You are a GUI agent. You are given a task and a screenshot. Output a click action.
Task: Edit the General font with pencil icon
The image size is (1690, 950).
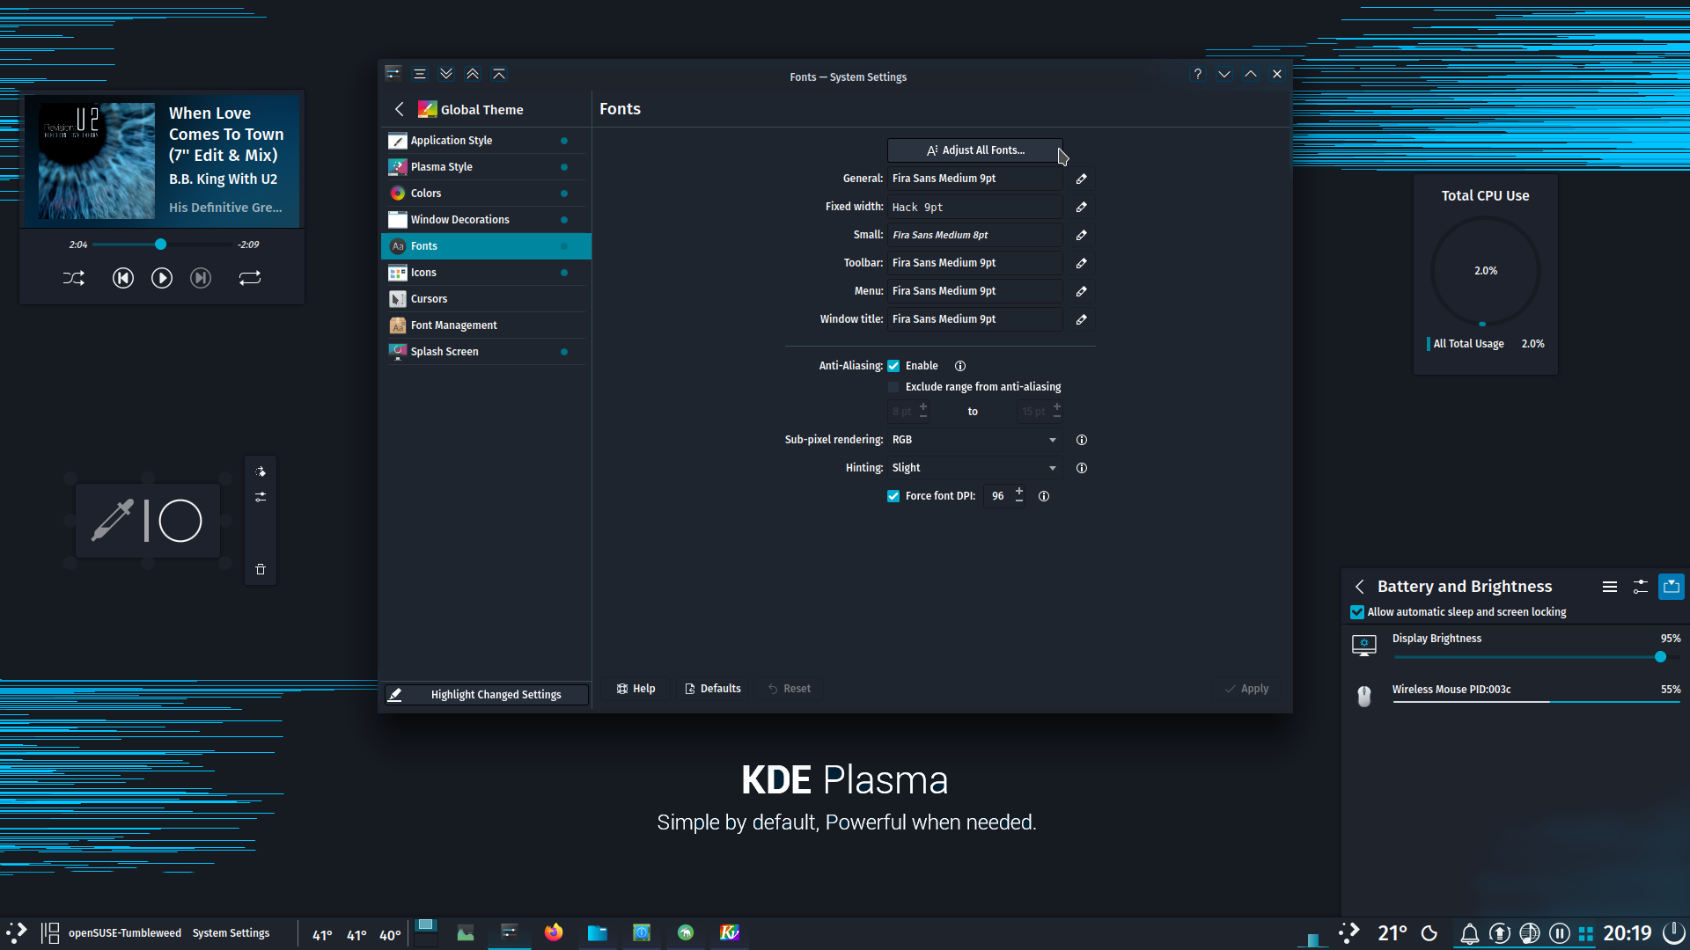point(1082,179)
